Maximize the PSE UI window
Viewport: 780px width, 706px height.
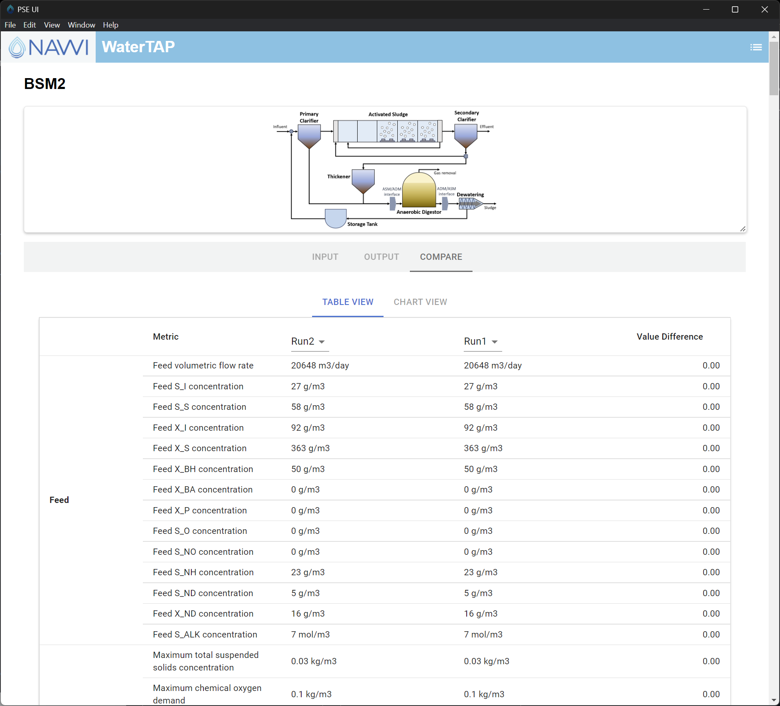(x=735, y=9)
